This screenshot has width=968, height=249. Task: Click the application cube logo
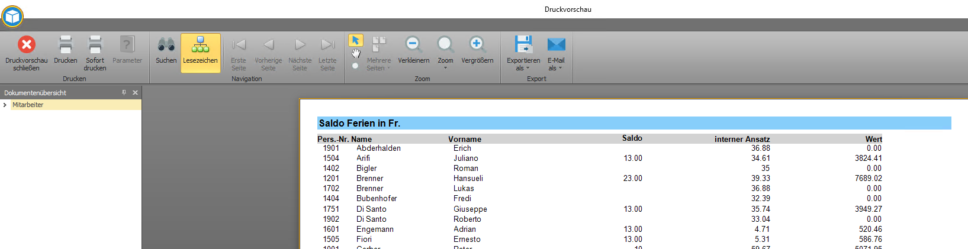coord(12,16)
